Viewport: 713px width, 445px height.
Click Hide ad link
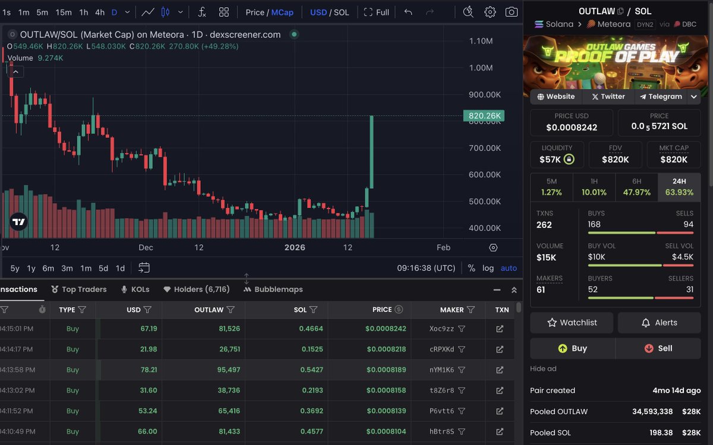[x=543, y=368]
